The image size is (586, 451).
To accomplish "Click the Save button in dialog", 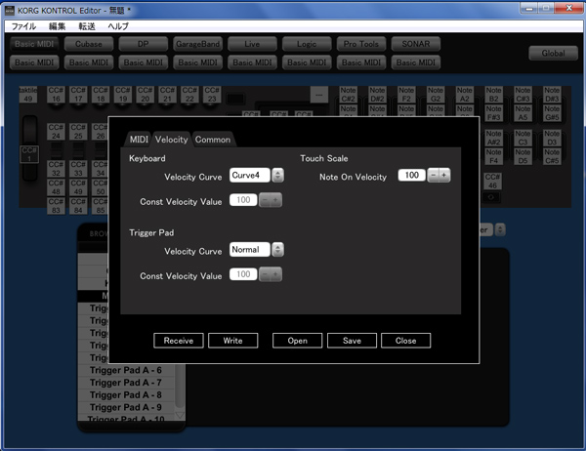I will (352, 341).
